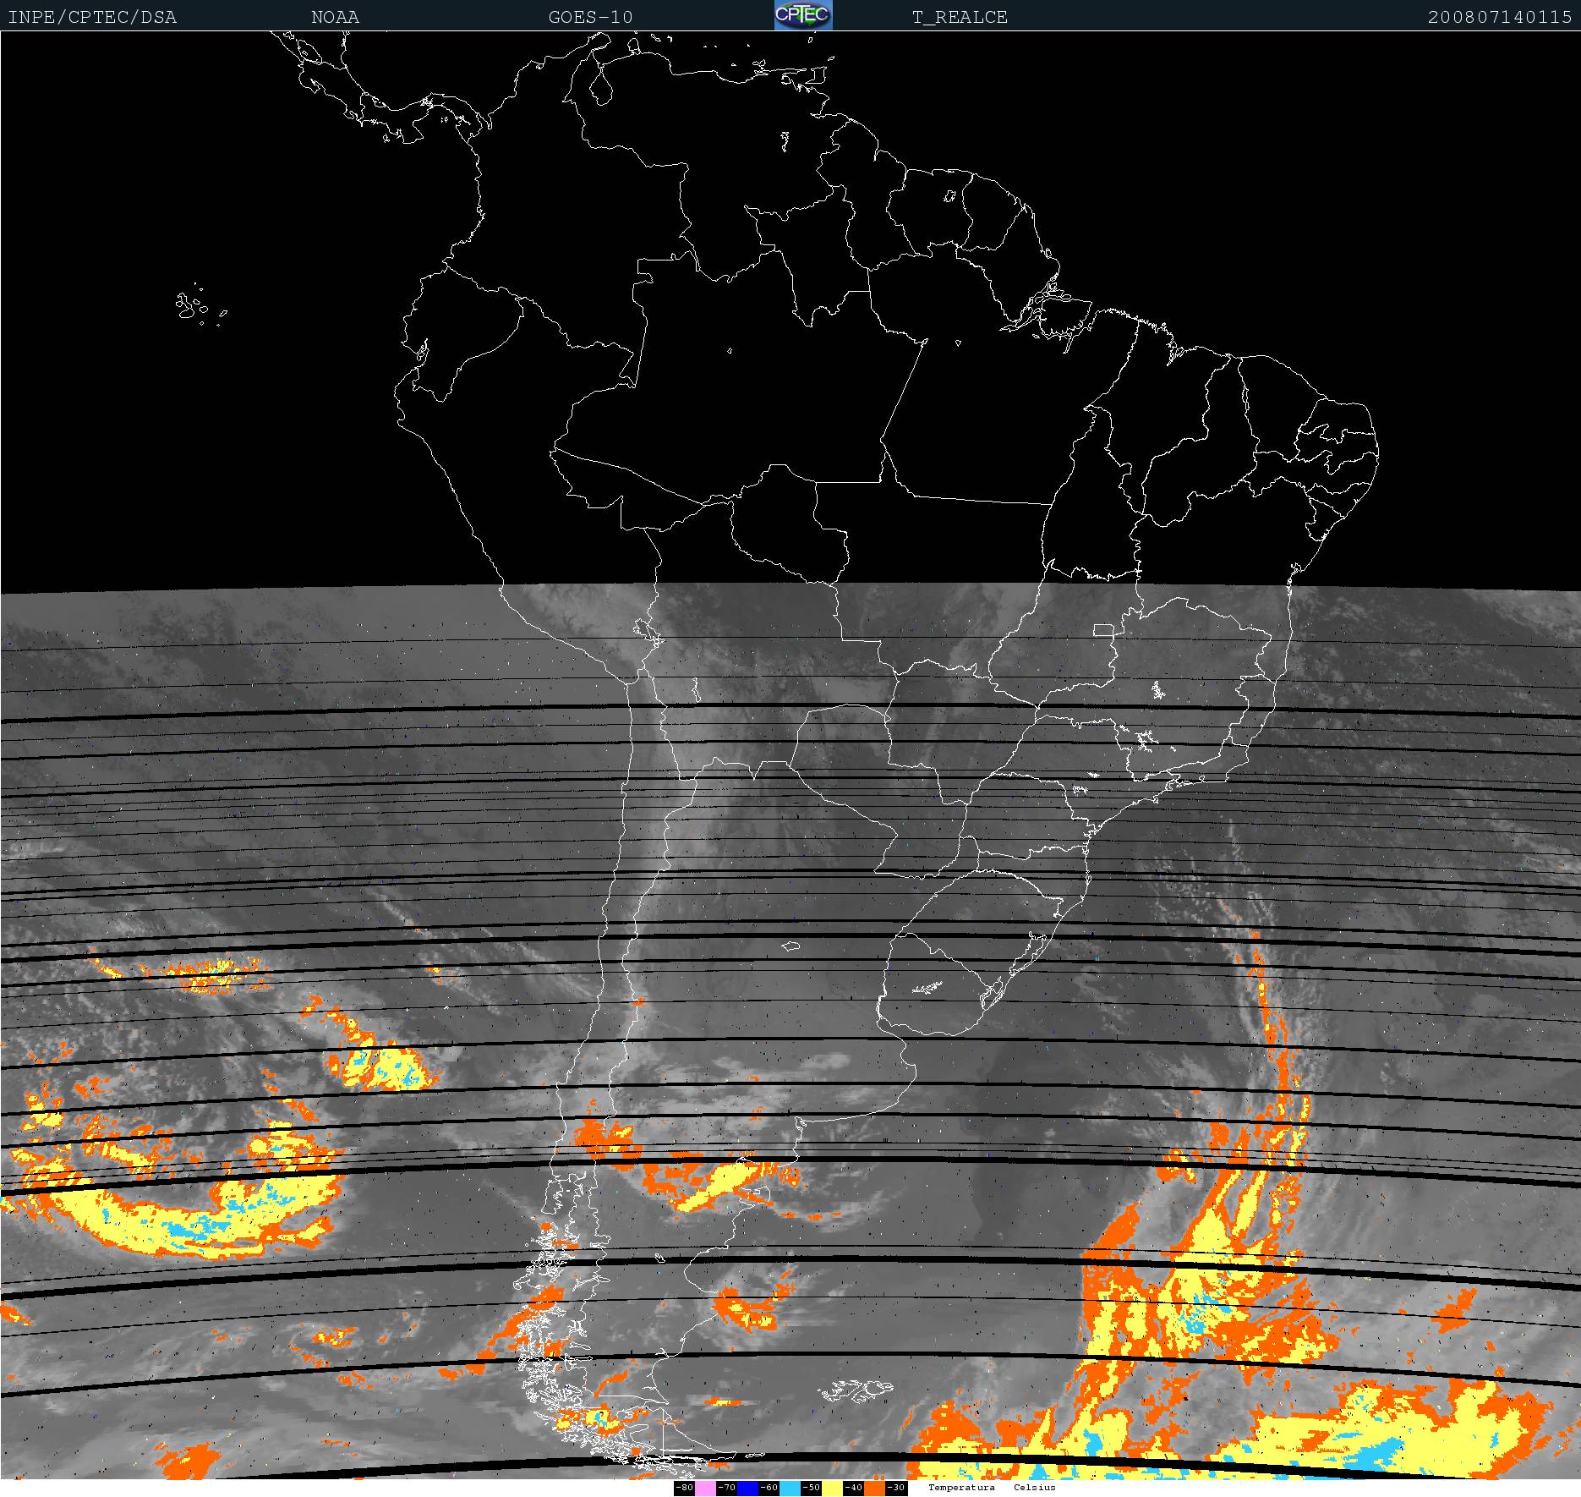Select the NOAA label in header
Image resolution: width=1581 pixels, height=1497 pixels.
[x=335, y=18]
